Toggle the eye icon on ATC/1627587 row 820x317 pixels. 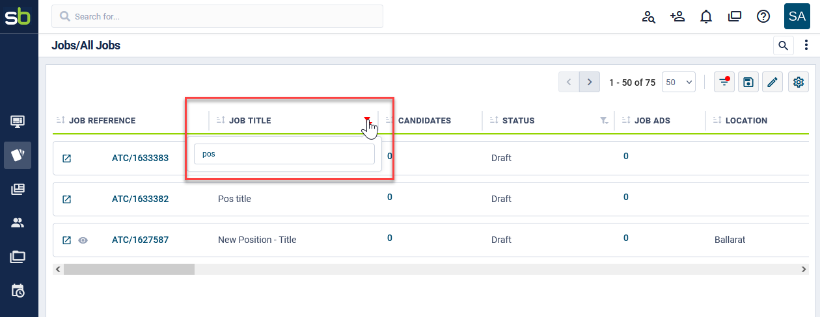click(83, 240)
